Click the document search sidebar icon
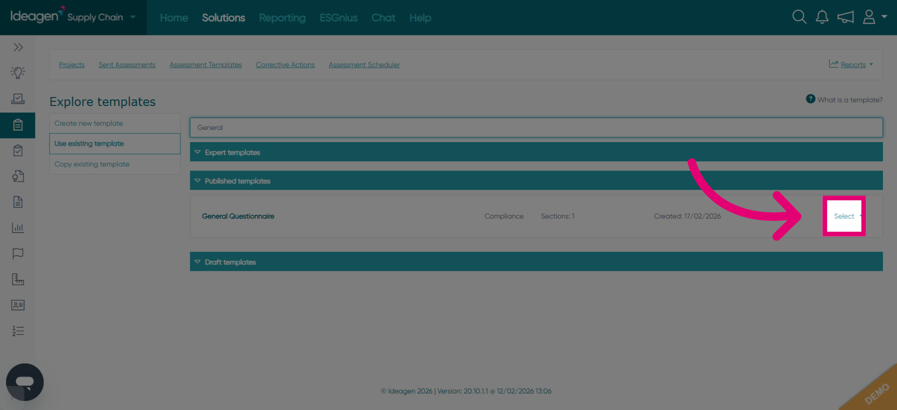 pyautogui.click(x=18, y=176)
